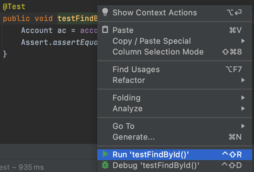Click the green Run triangle icon
This screenshot has height=172, width=254.
click(x=105, y=154)
